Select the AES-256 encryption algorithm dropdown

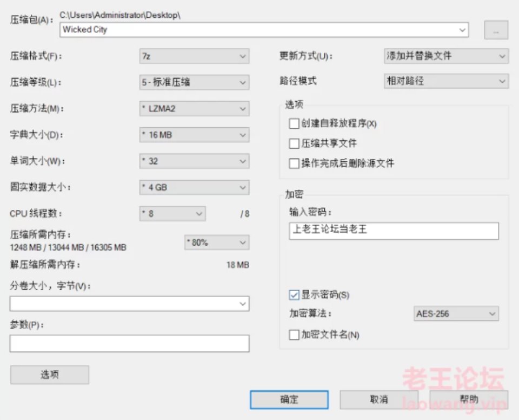click(455, 313)
